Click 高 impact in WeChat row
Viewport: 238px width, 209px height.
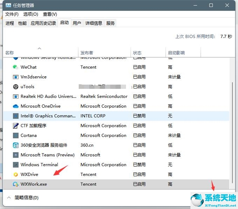[x=170, y=67]
